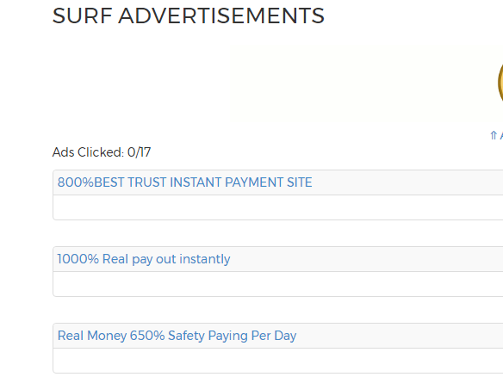Click the empty body under the Real Money 650% ad

click(278, 361)
